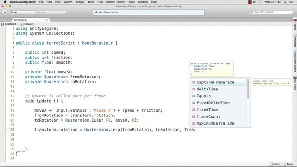The height and width of the screenshot is (167, 297).
Task: Open the Apple menu
Action: [x=5, y=2]
